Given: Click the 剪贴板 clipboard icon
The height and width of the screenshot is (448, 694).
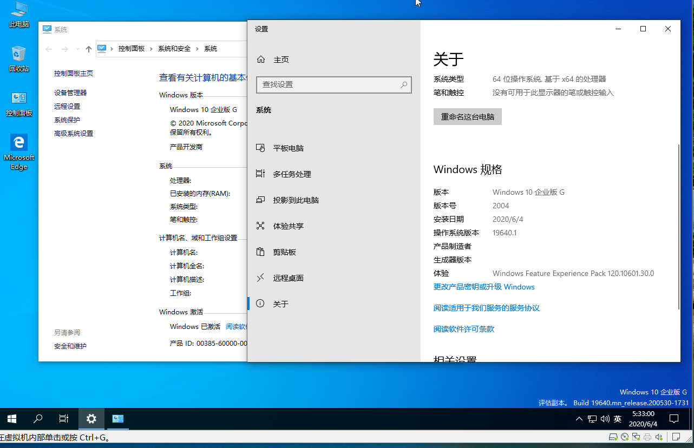Looking at the screenshot, I should 260,252.
